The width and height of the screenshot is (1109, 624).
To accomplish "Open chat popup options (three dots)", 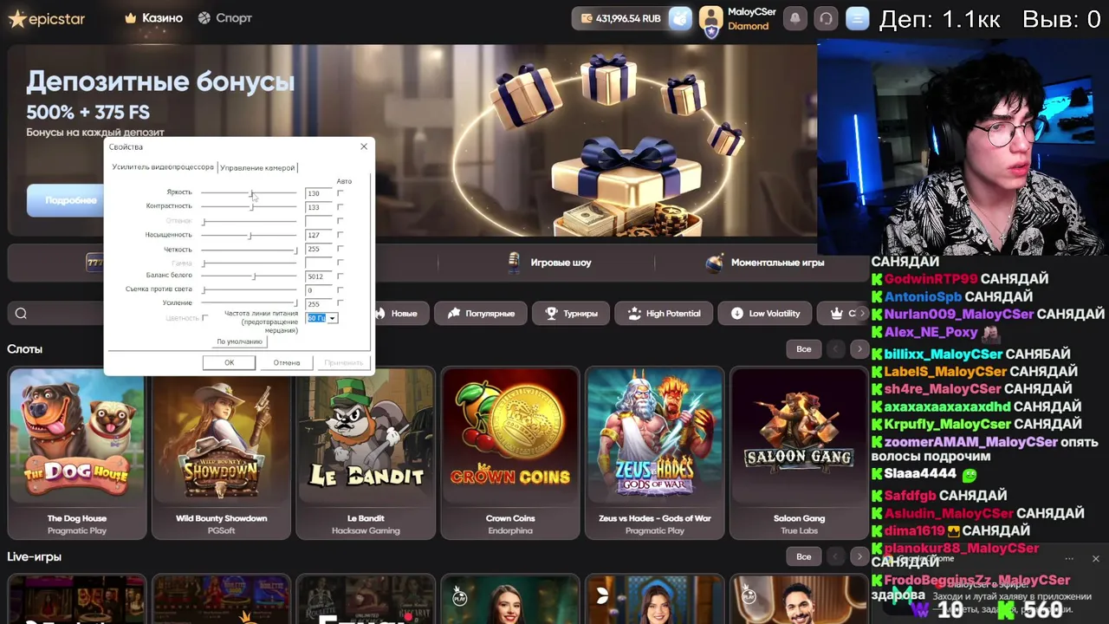I will (x=1069, y=559).
